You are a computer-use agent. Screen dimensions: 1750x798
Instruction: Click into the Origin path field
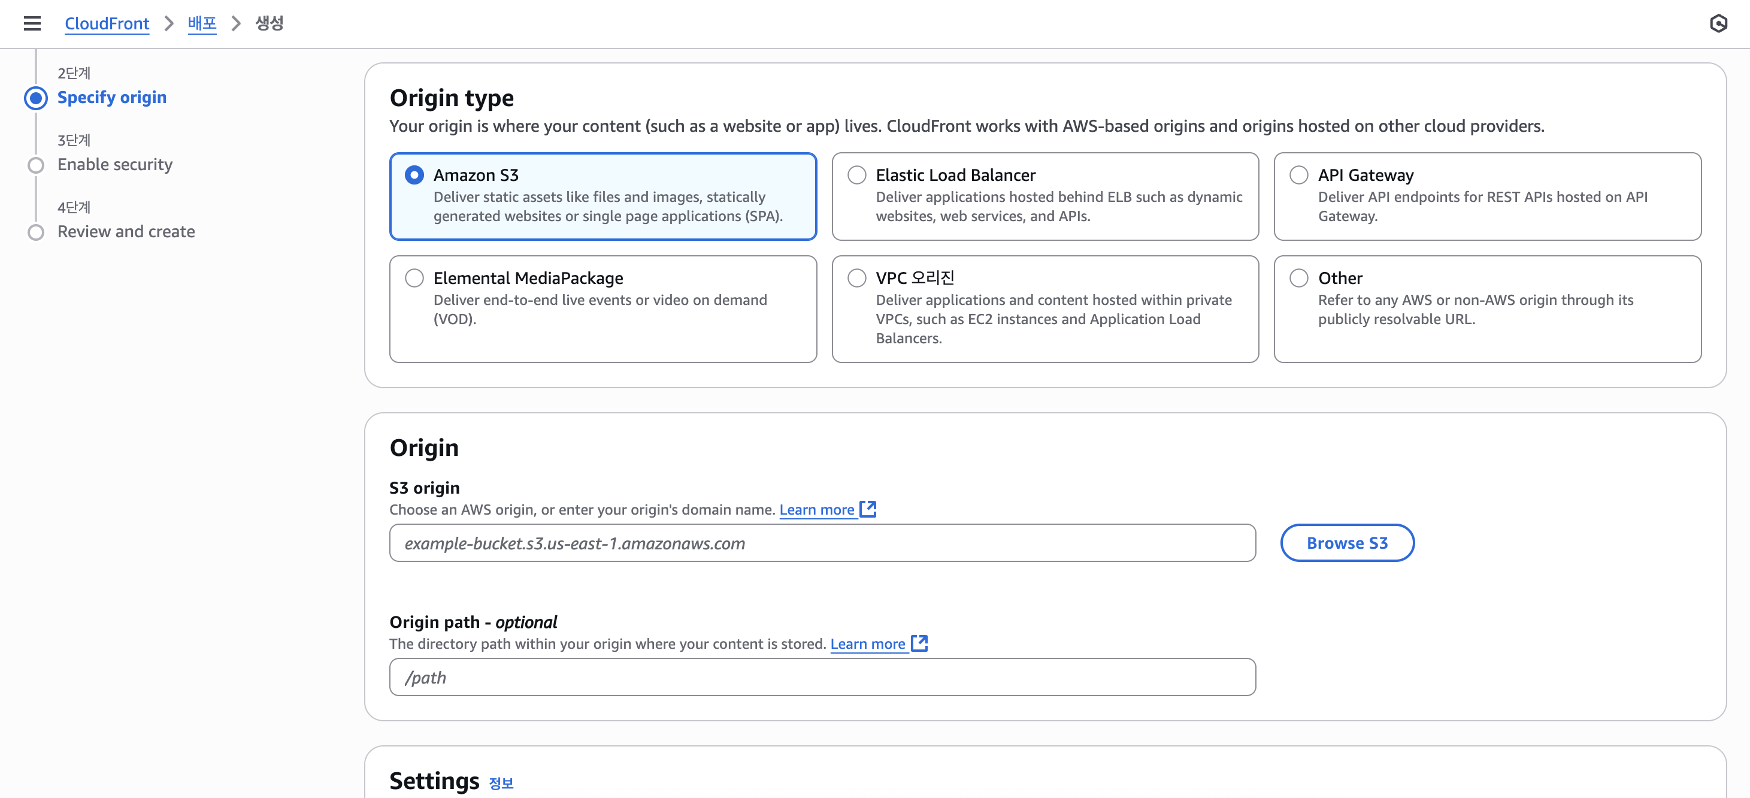tap(822, 677)
